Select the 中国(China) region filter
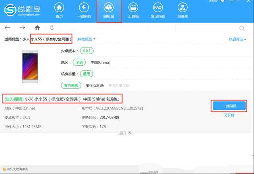254x174 pixels. (x=100, y=62)
